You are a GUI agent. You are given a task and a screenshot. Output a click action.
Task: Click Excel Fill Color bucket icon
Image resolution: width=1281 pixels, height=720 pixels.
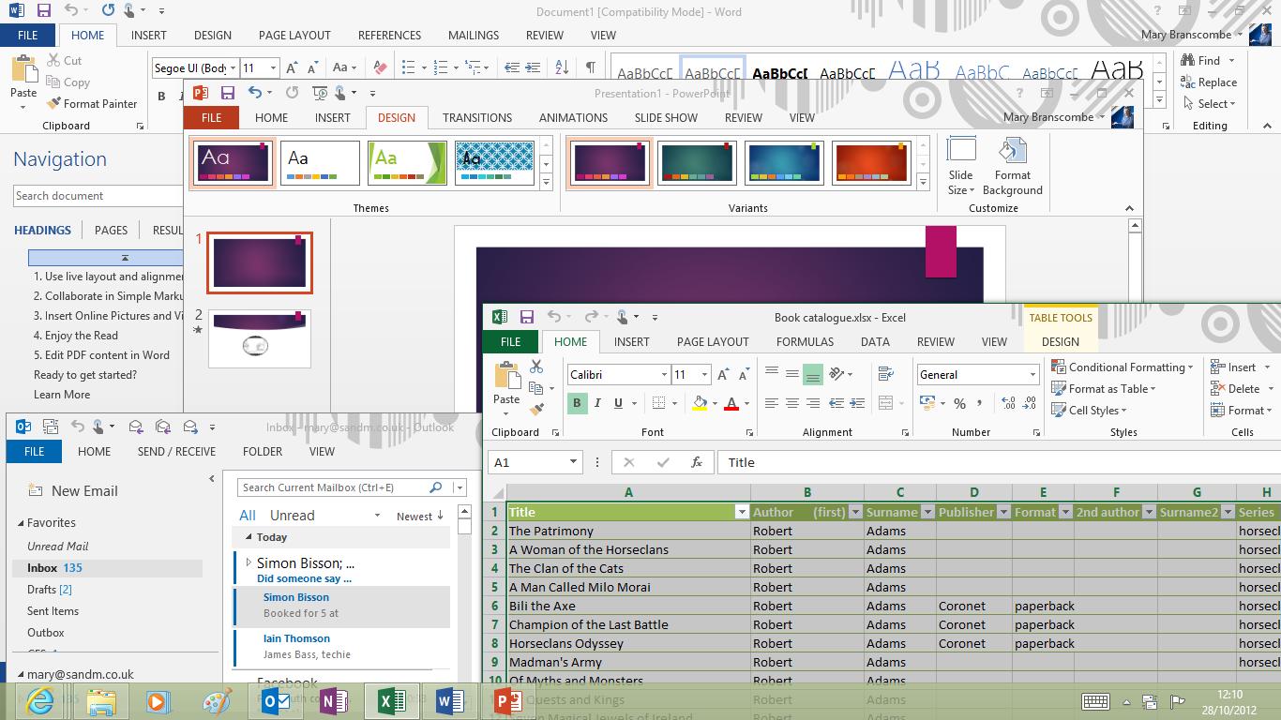point(700,403)
